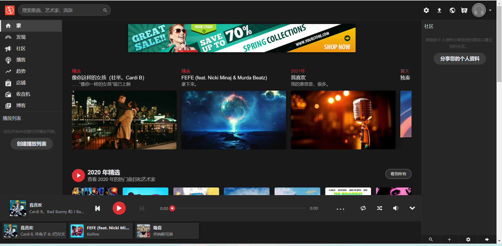
Task: Click the SHOP NOW sale banner
Action: point(242,38)
